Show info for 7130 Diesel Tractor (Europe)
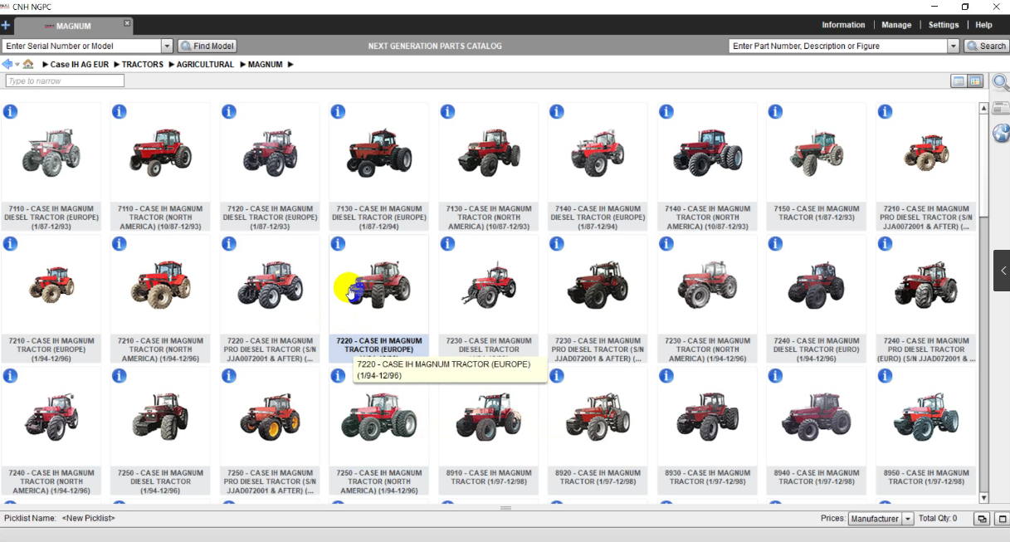The height and width of the screenshot is (542, 1010). (338, 111)
